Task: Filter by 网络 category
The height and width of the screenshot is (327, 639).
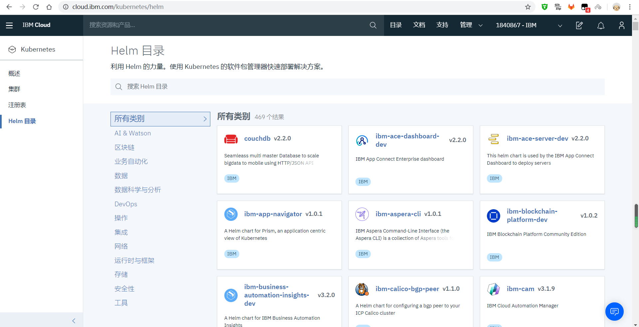Action: [x=121, y=246]
